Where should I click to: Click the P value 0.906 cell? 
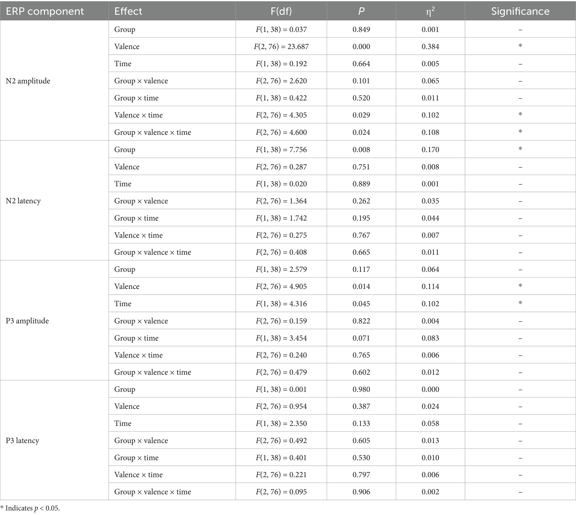(x=361, y=492)
